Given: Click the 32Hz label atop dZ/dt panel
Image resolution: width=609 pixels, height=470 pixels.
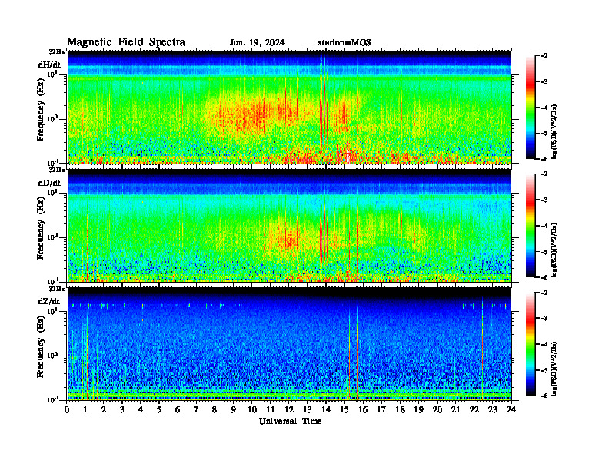Looking at the screenshot, I should [x=57, y=289].
